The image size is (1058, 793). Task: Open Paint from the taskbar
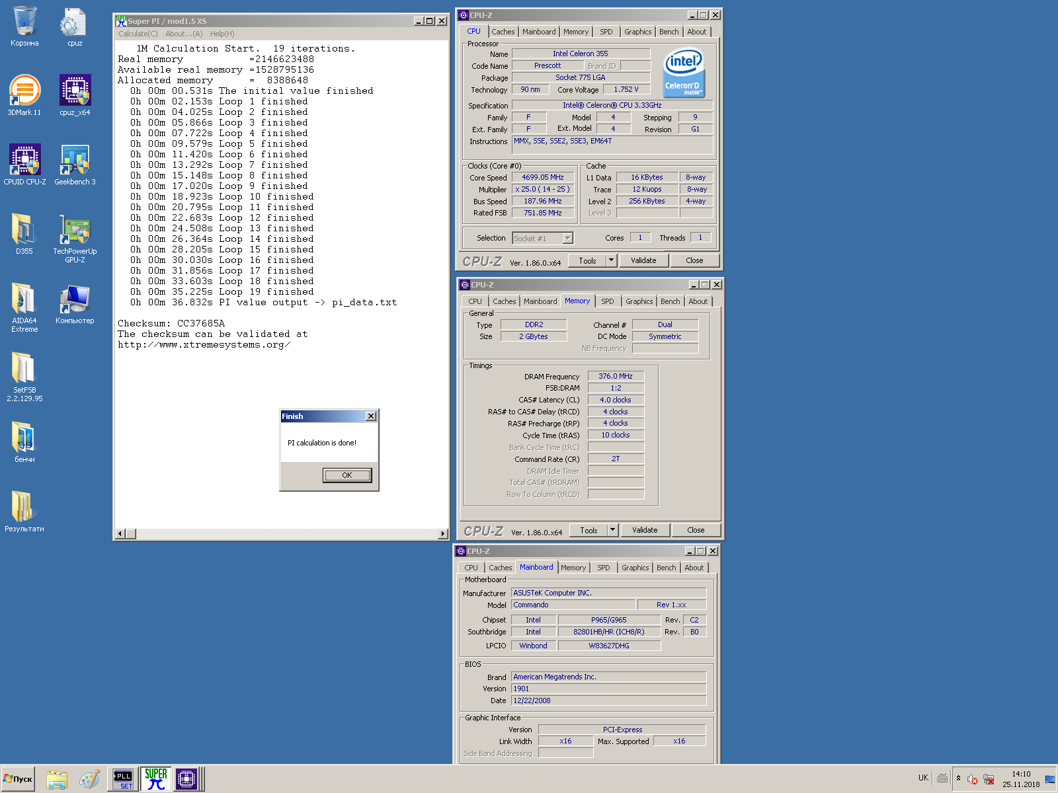click(89, 779)
